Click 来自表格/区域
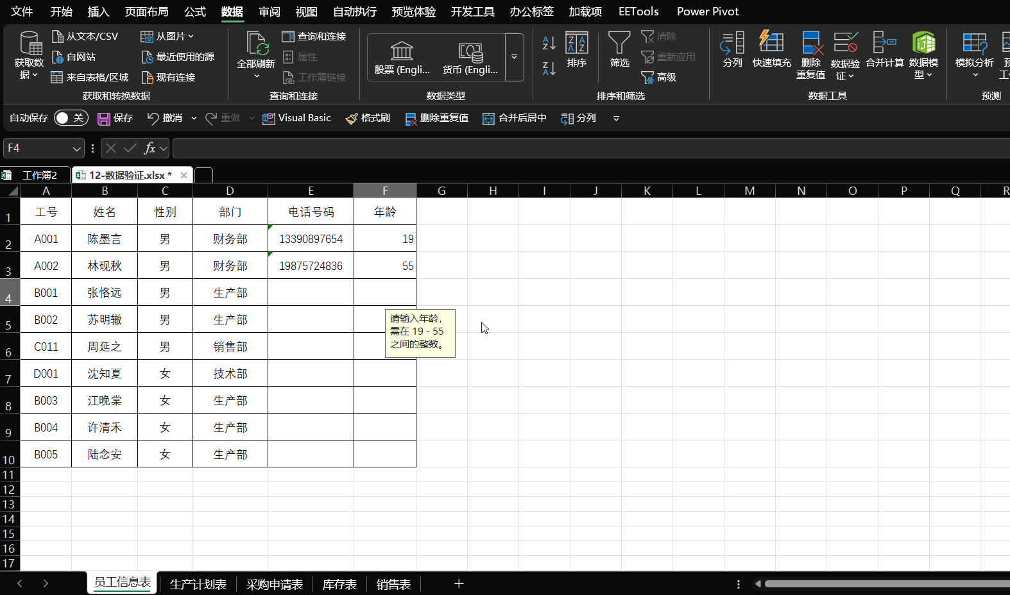The image size is (1010, 595). pos(90,78)
